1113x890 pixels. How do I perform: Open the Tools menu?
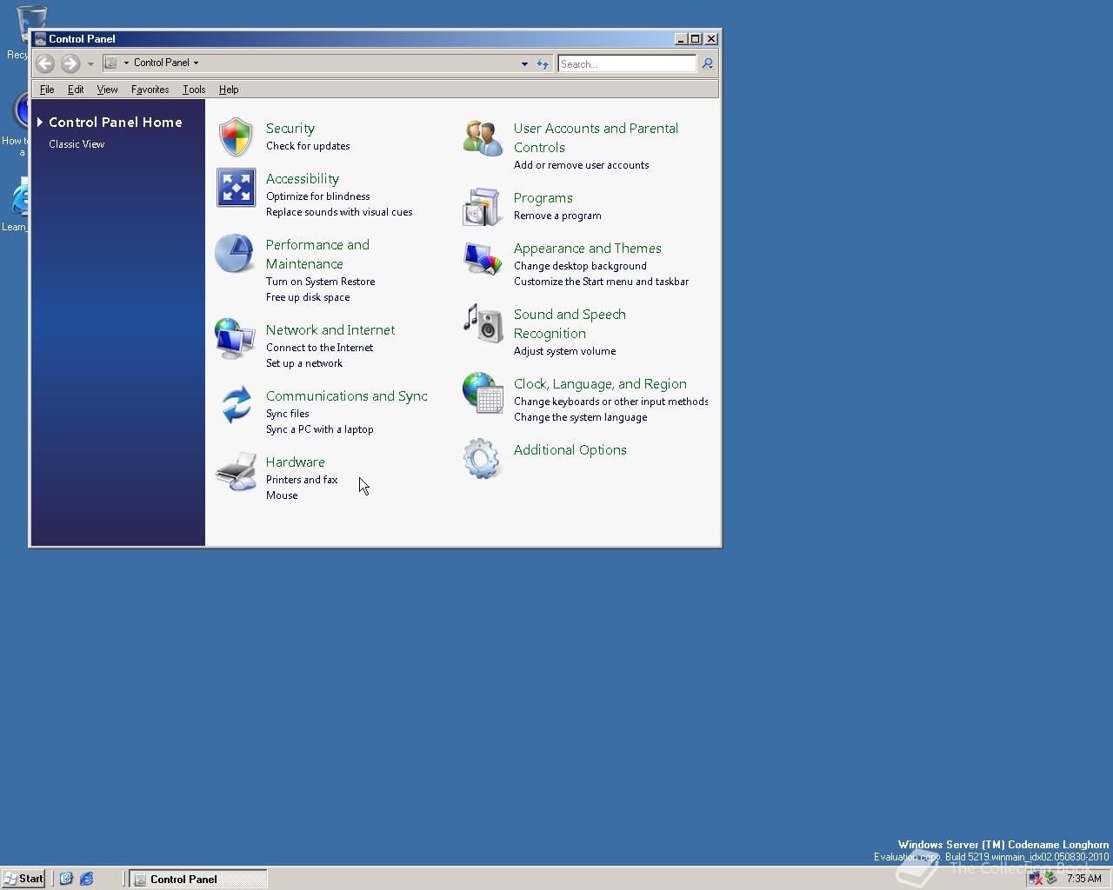pyautogui.click(x=194, y=90)
